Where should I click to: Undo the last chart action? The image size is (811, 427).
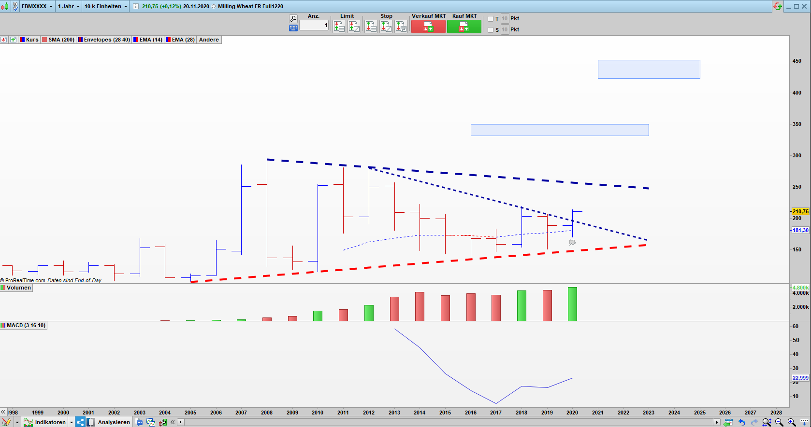[x=742, y=422]
